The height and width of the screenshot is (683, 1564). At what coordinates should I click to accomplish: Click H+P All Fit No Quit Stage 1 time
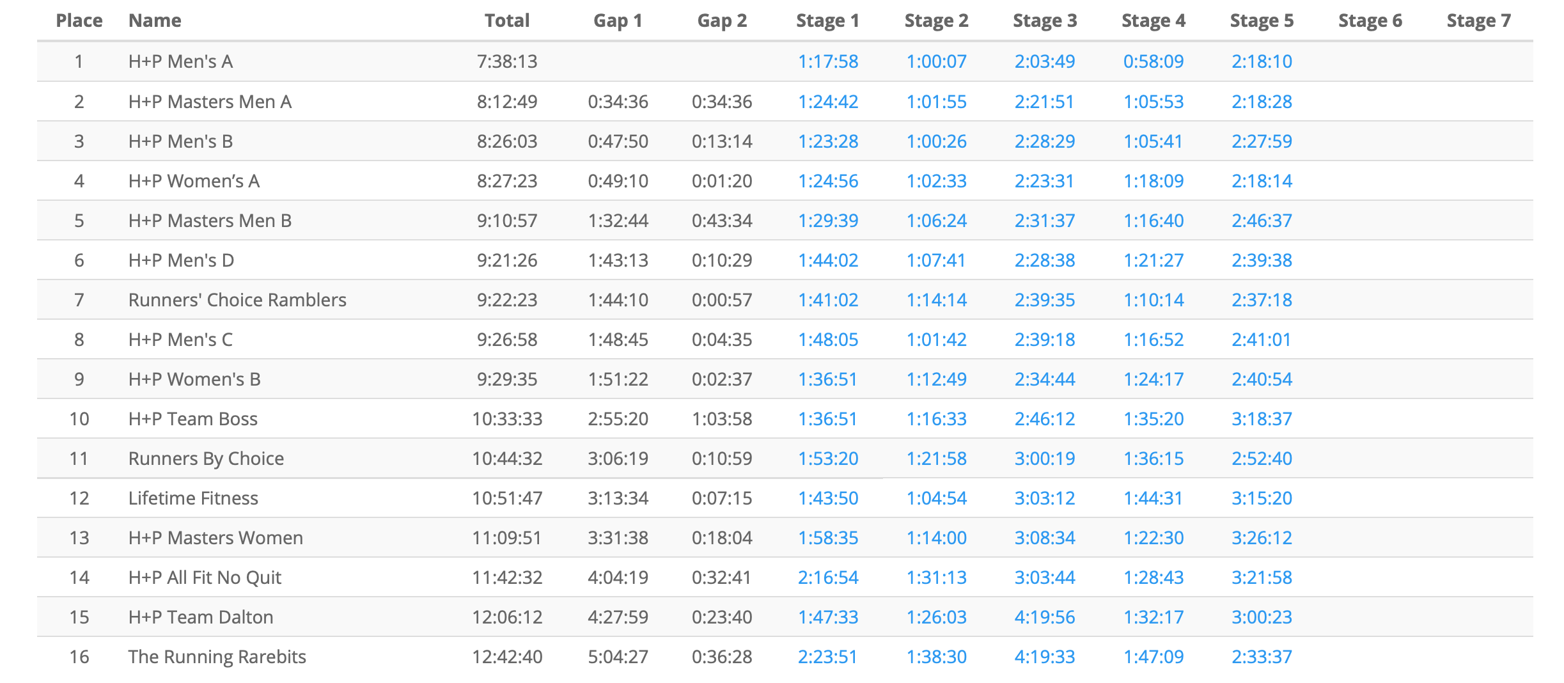[x=827, y=577]
